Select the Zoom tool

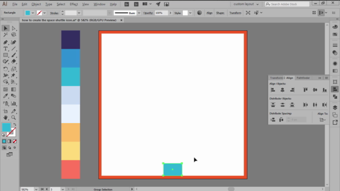point(14,118)
